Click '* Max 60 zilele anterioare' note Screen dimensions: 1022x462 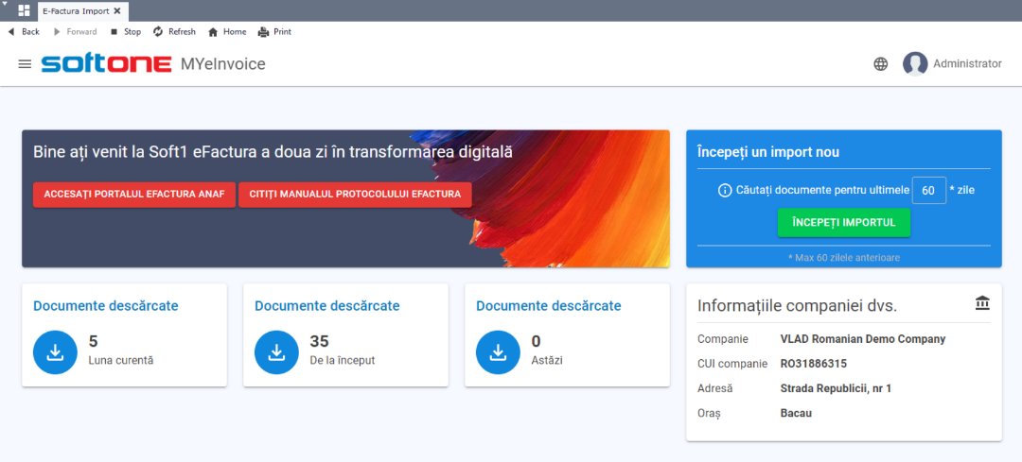coord(844,258)
